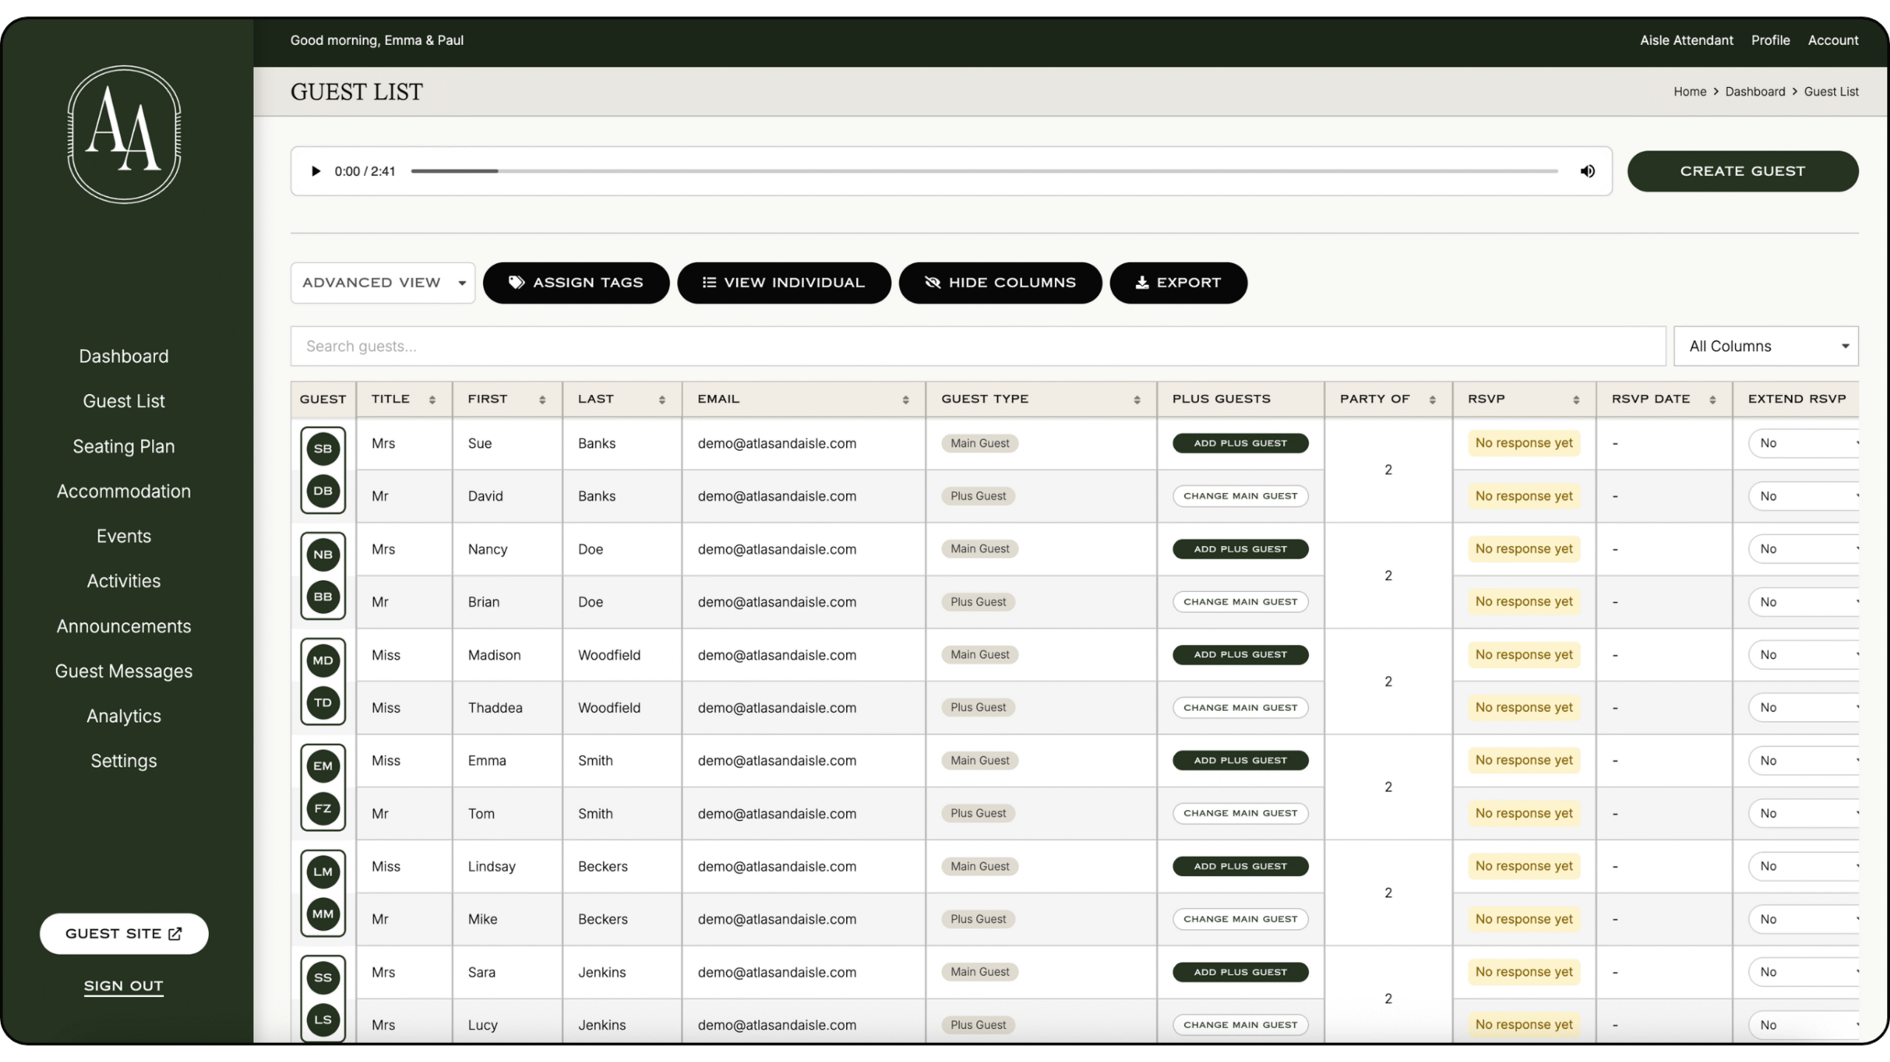Mute the audio player volume icon
Image resolution: width=1890 pixels, height=1062 pixels.
1587,171
